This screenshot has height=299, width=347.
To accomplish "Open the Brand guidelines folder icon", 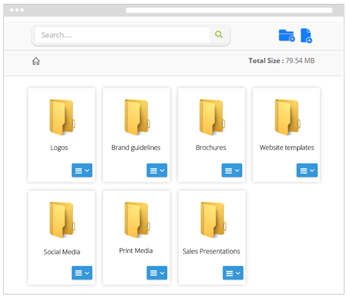I will [137, 117].
